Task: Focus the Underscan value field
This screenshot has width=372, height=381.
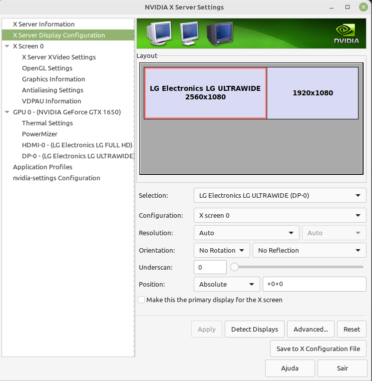Action: [210, 267]
